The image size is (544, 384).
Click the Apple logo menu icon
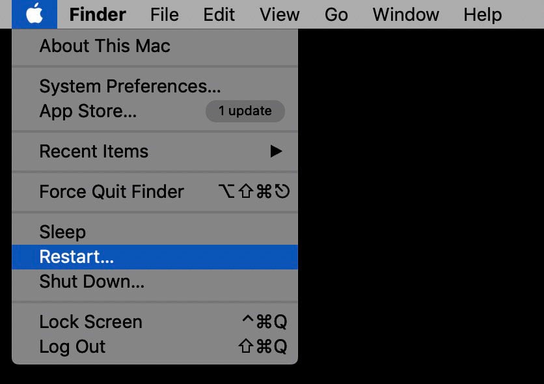click(34, 14)
